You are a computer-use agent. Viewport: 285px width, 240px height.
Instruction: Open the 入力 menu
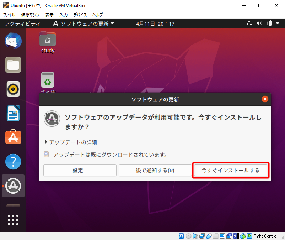(64, 15)
